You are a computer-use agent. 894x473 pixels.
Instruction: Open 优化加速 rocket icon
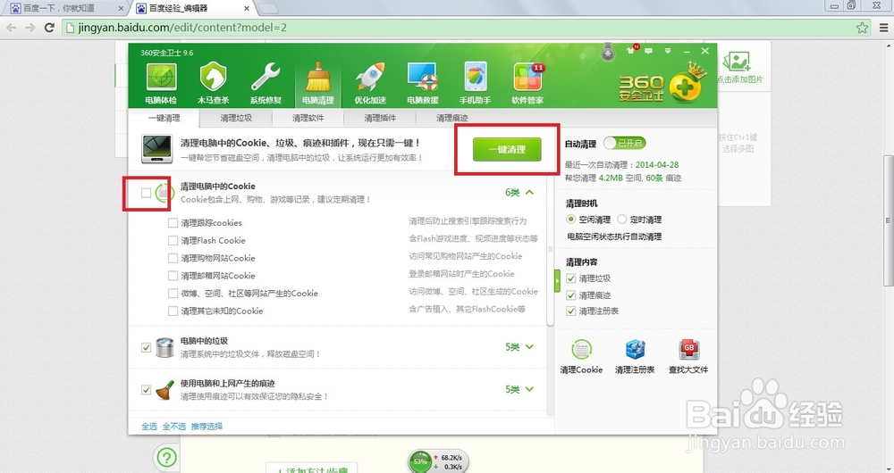click(371, 77)
